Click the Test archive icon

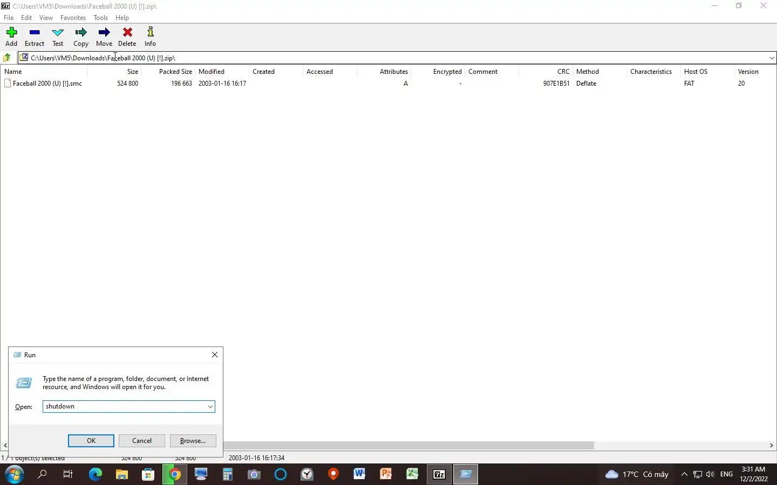[58, 37]
